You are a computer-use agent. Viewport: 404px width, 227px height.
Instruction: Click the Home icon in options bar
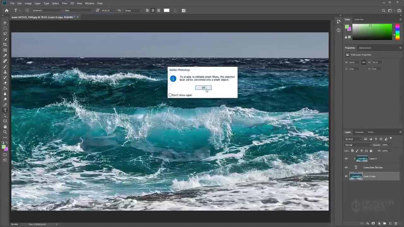coord(7,10)
